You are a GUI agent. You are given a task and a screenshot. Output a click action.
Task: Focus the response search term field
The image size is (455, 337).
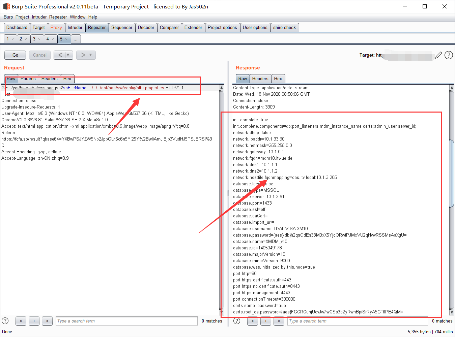coord(357,321)
